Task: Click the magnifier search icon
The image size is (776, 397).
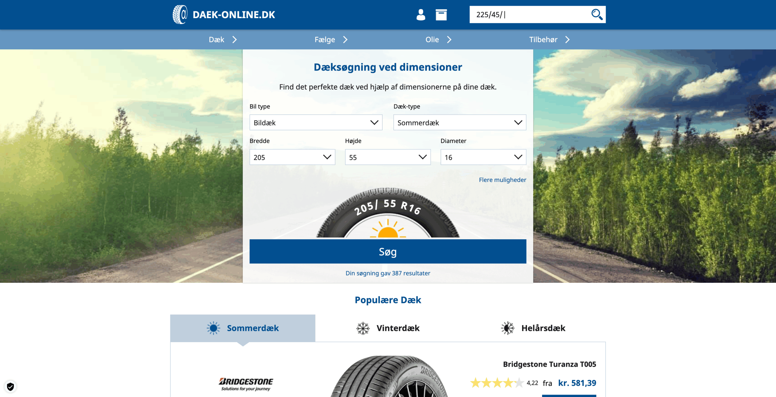Action: (597, 14)
